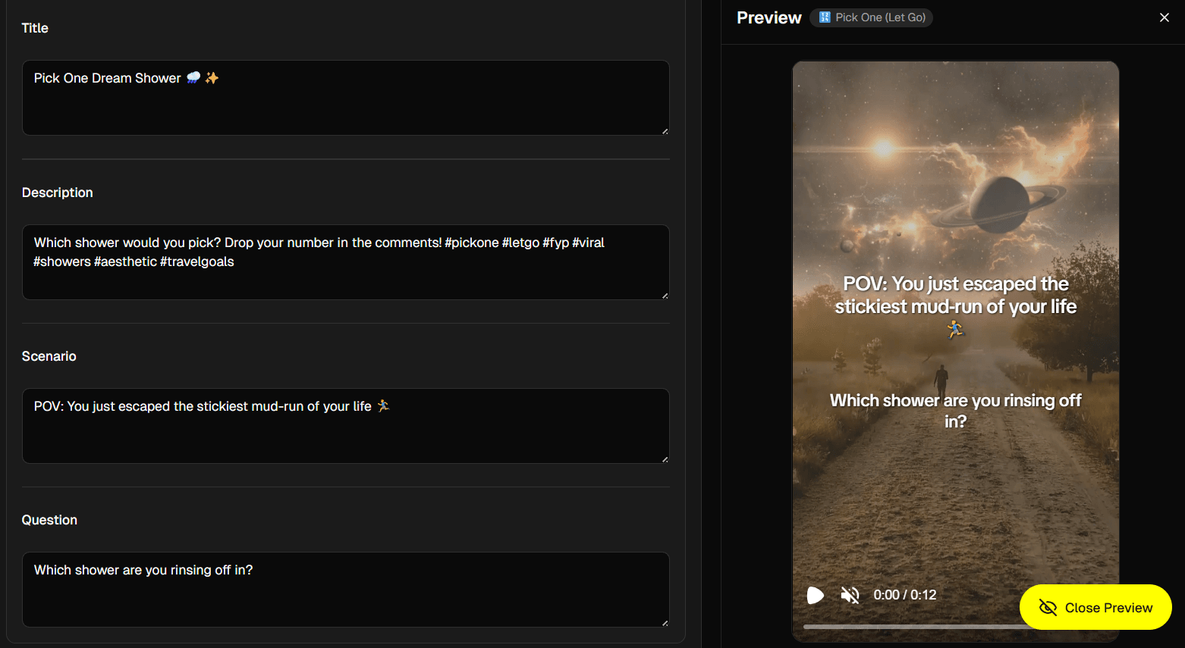Click the small icon inside the Pick One badge
This screenshot has height=648, width=1185.
coord(825,17)
